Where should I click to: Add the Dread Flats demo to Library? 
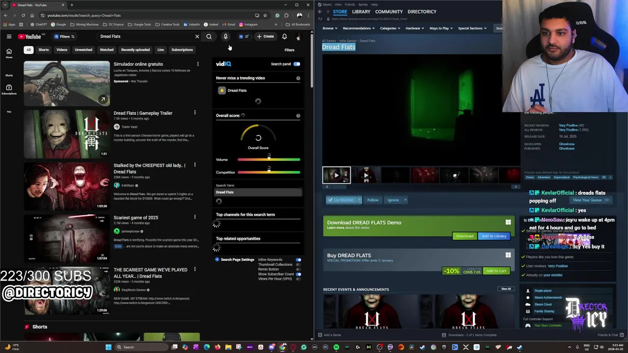coord(494,236)
